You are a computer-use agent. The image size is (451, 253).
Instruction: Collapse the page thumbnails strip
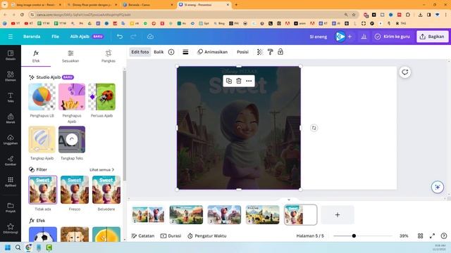289,200
